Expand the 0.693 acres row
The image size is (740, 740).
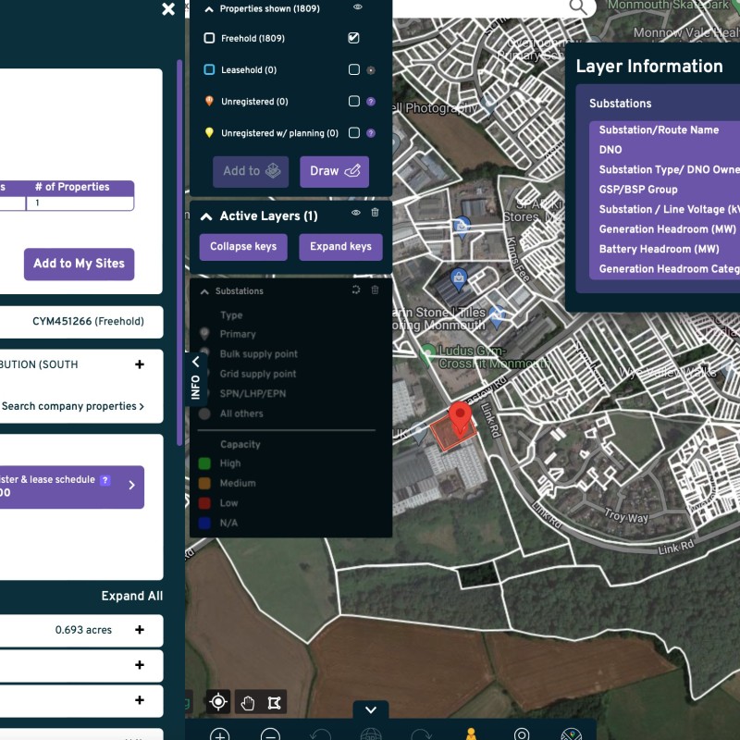coord(140,630)
